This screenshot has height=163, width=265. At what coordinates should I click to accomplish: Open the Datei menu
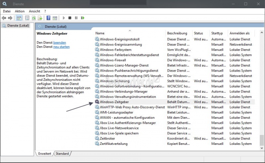pyautogui.click(x=7, y=11)
